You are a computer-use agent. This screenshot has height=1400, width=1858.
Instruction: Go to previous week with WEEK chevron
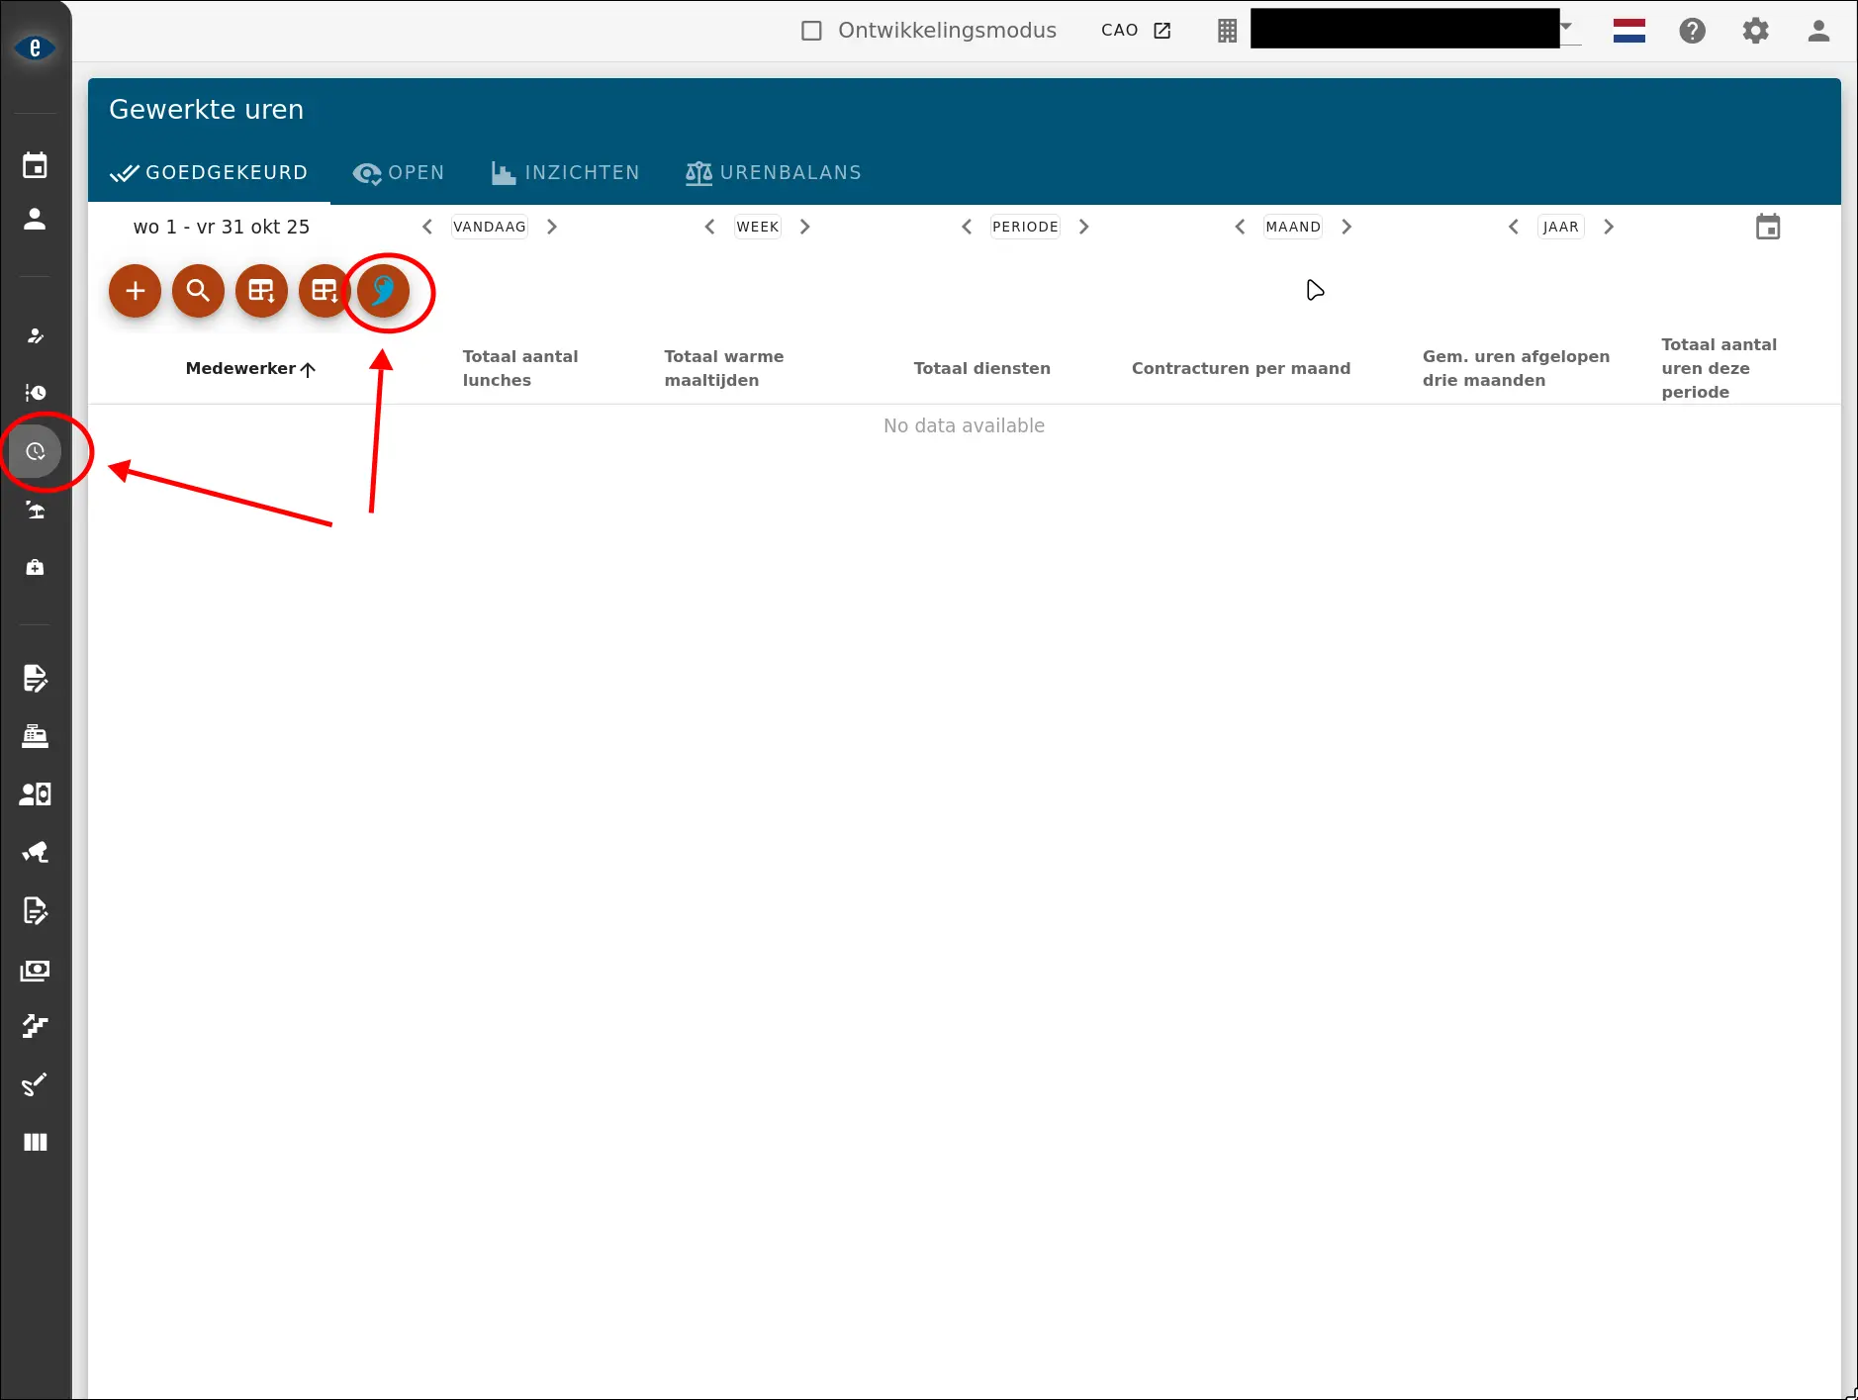709,227
